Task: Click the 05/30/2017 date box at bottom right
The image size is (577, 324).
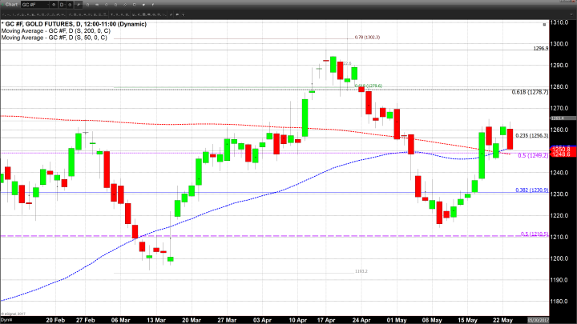Action: click(x=561, y=320)
